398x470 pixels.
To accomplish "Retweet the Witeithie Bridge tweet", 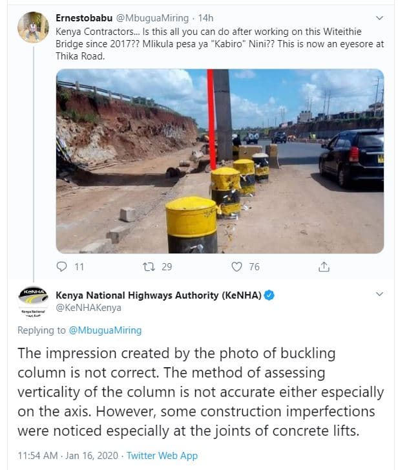I will pyautogui.click(x=148, y=266).
